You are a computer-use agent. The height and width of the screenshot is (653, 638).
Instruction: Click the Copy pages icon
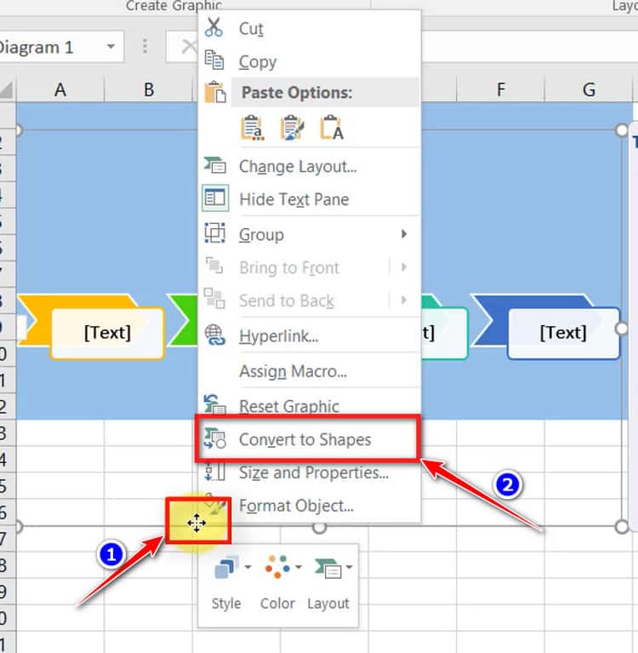214,60
